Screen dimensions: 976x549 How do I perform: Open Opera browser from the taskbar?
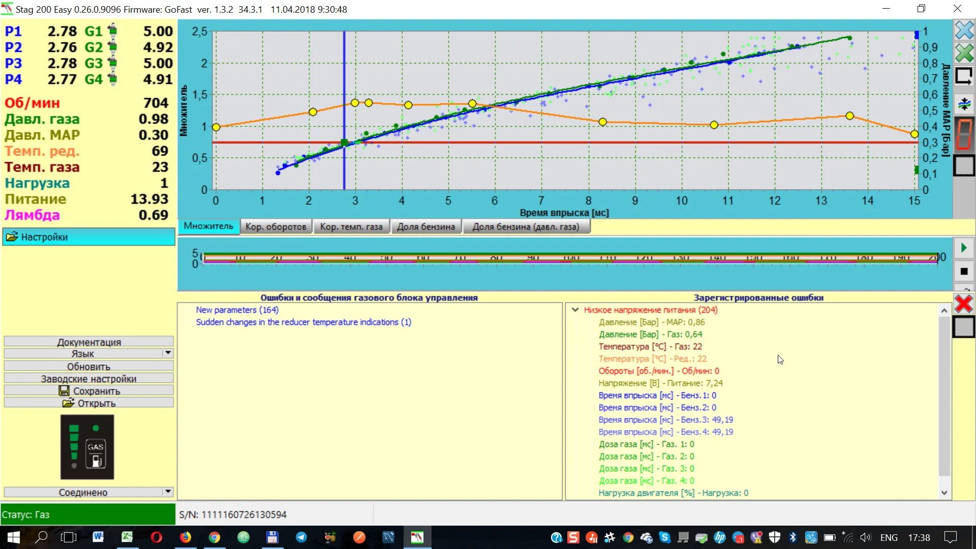[156, 537]
